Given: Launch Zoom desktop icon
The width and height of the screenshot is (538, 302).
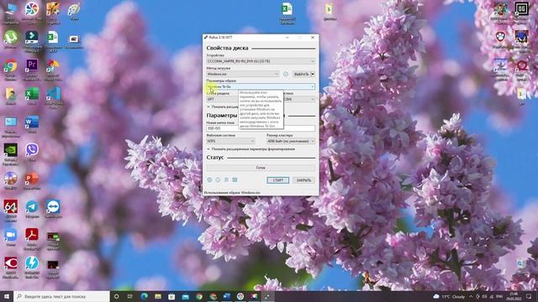Looking at the screenshot, I should click(11, 235).
